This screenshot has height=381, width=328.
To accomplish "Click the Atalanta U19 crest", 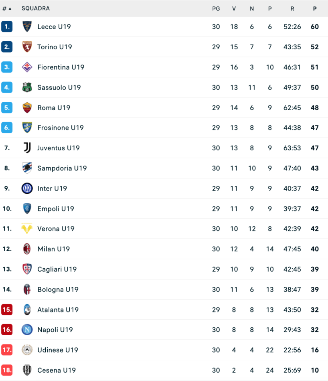I will [27, 310].
